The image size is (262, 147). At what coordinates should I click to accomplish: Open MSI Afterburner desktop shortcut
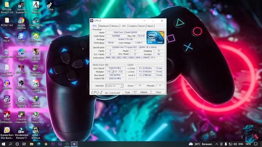click(x=36, y=117)
